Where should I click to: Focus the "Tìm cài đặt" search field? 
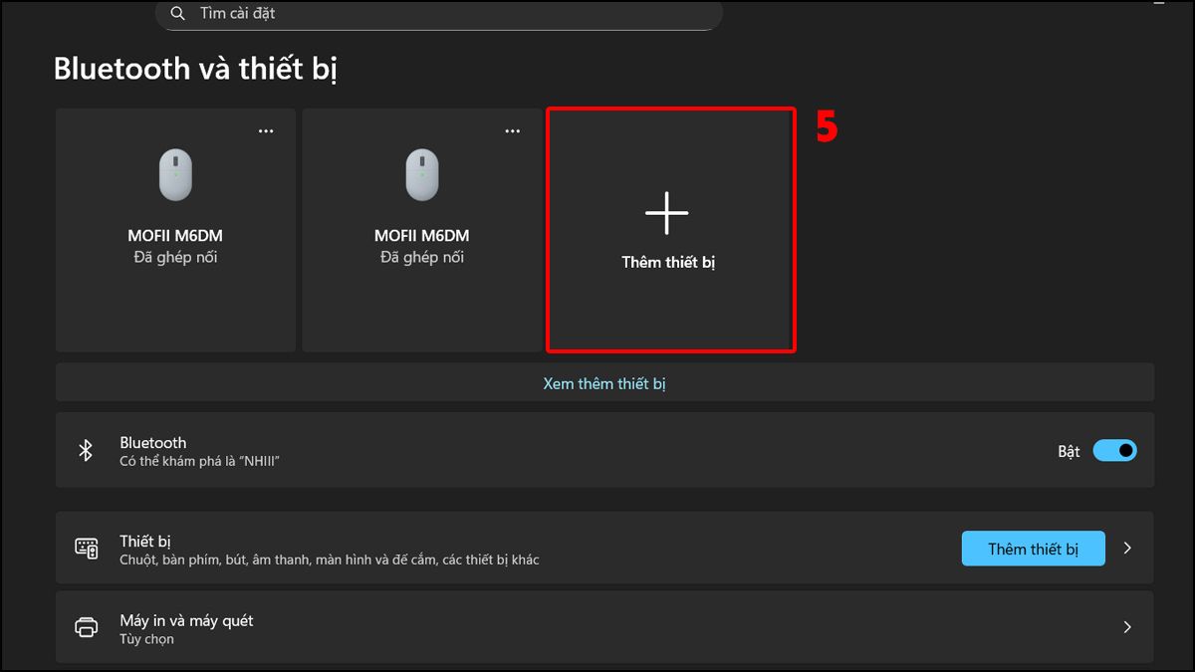[x=438, y=14]
